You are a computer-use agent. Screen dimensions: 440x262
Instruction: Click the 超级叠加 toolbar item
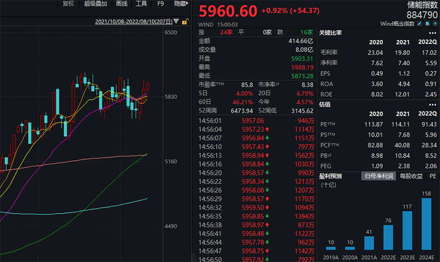96,4
